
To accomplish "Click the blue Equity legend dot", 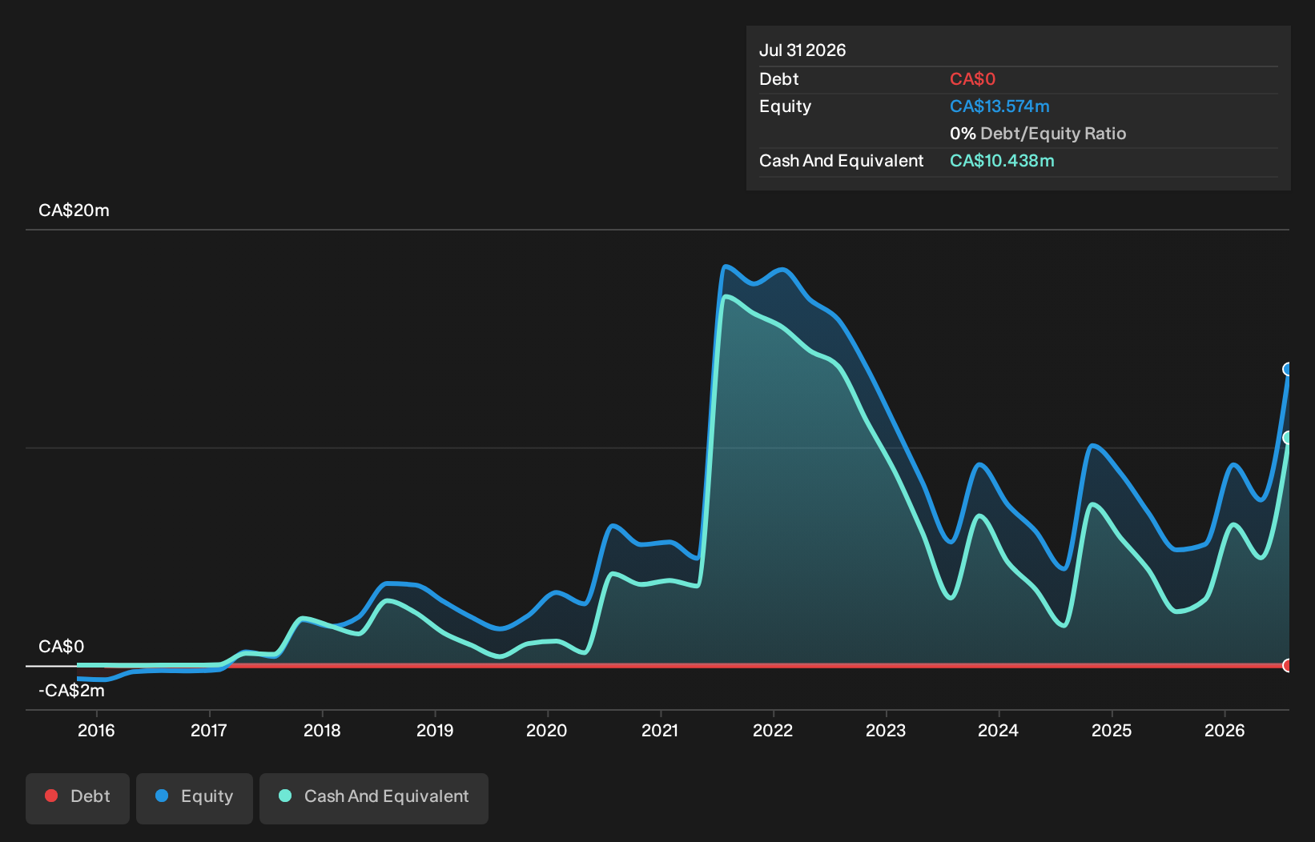I will coord(162,796).
